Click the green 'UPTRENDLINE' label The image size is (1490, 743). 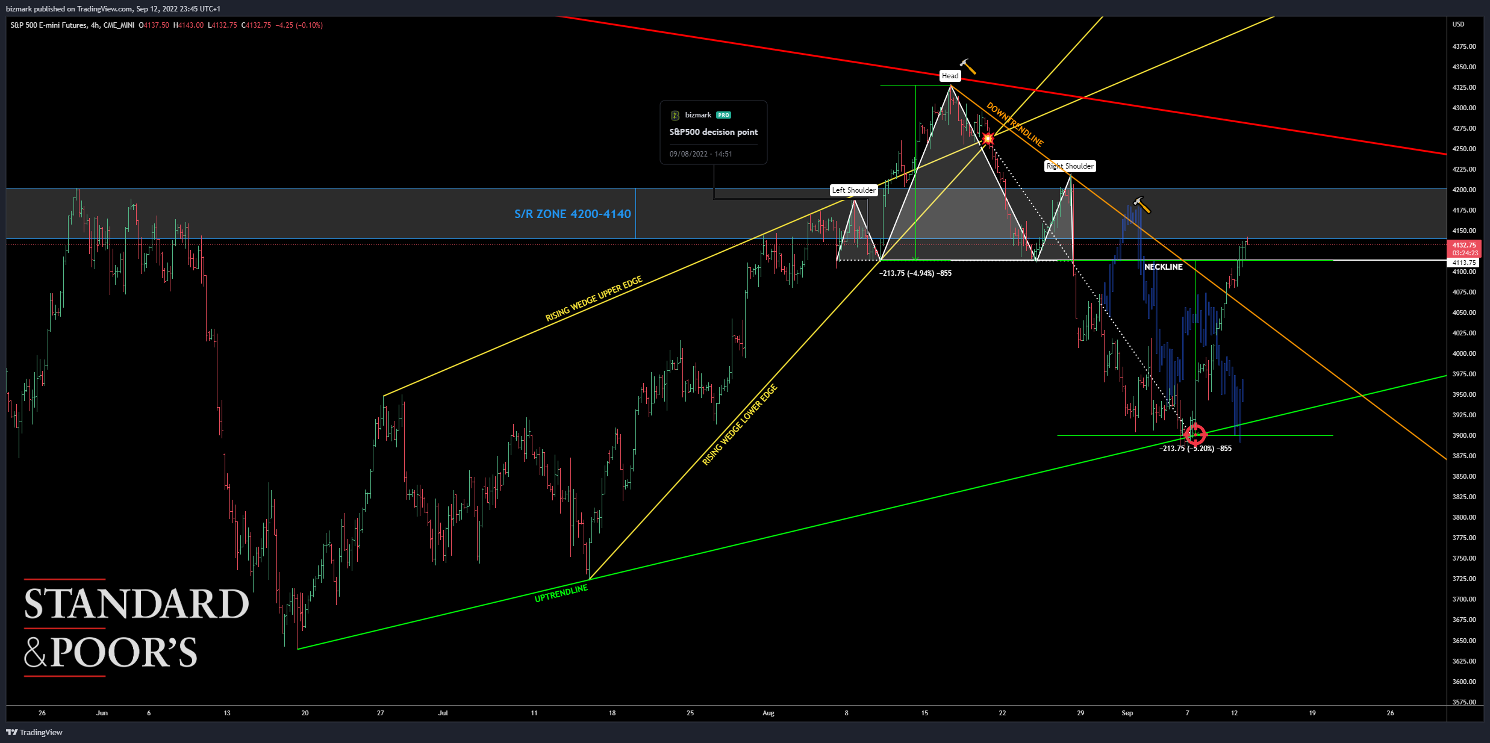pos(561,593)
